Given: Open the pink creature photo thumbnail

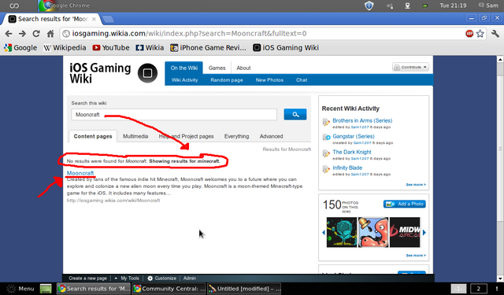Looking at the screenshot, I should point(372,232).
